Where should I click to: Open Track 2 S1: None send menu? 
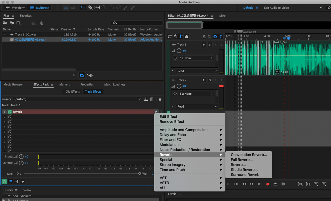click(196, 94)
